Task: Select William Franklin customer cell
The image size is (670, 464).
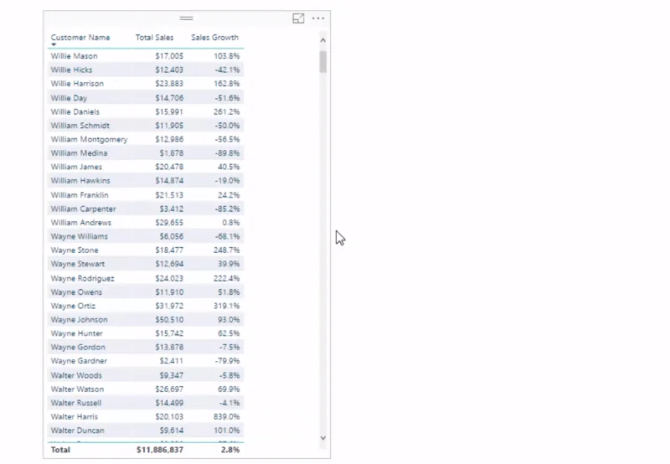Action: click(80, 195)
